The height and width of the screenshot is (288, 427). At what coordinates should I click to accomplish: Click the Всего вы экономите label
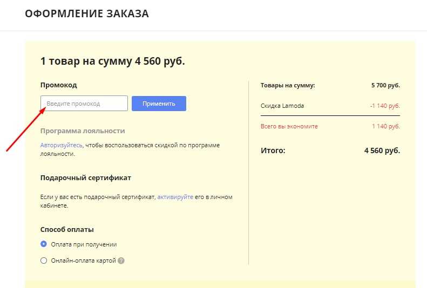pos(289,126)
